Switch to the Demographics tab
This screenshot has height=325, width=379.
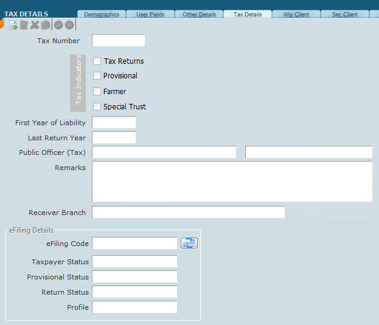click(x=102, y=14)
